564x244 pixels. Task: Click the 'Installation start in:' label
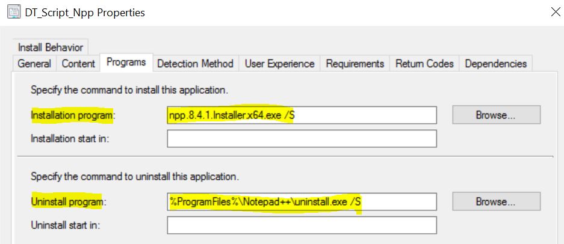tap(70, 139)
